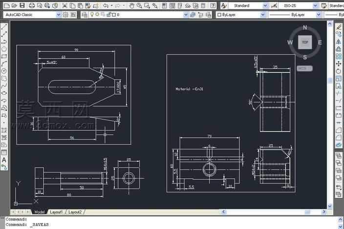Image resolution: width=344 pixels, height=229 pixels.
Task: Select the Move tool in the Modify toolbar
Action: 339,64
